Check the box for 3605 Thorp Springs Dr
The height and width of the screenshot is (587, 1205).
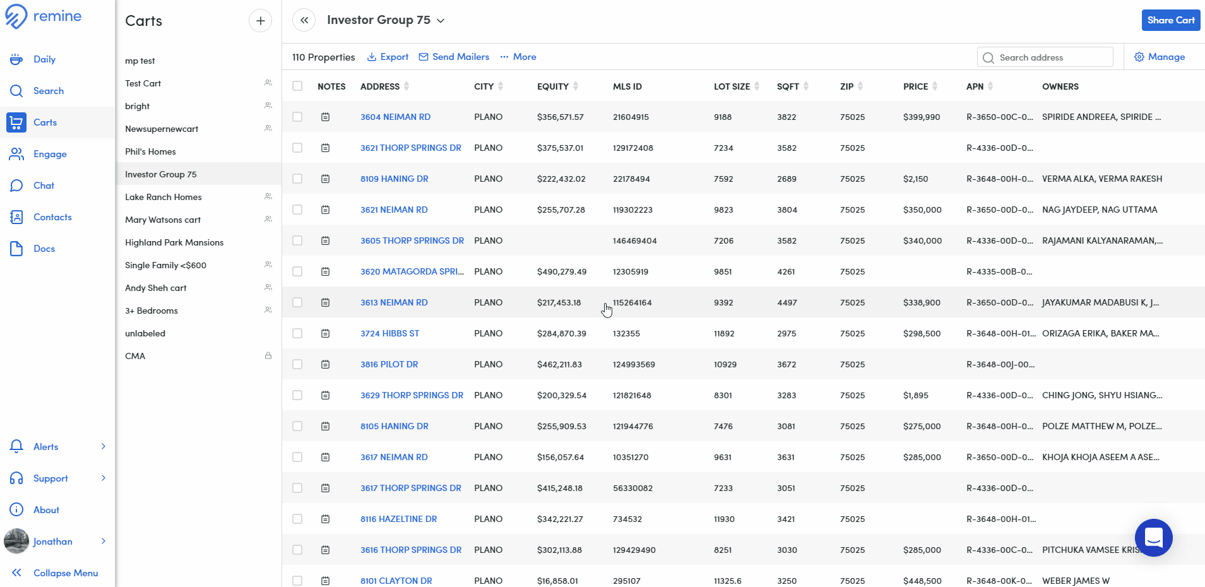click(x=297, y=240)
